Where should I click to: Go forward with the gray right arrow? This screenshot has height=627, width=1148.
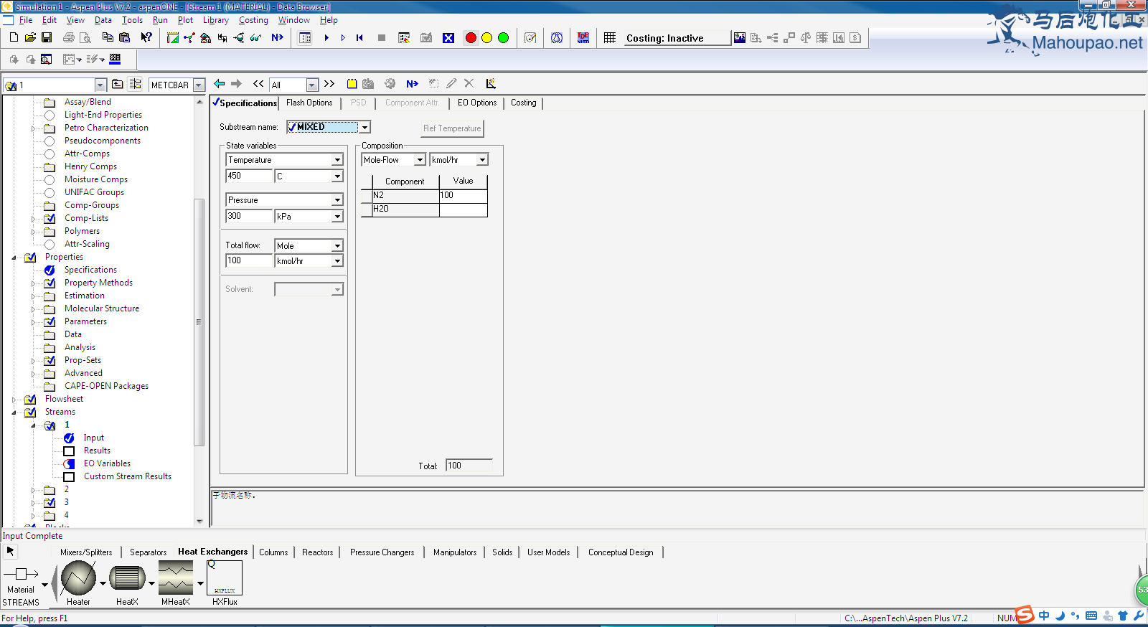pyautogui.click(x=236, y=84)
